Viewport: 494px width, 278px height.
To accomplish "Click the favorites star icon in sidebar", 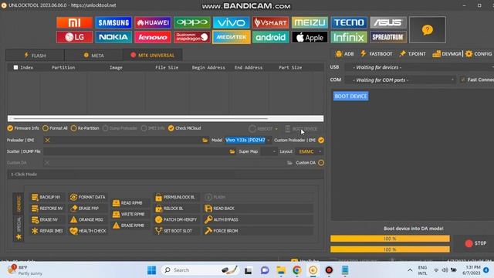I will [x=19, y=237].
